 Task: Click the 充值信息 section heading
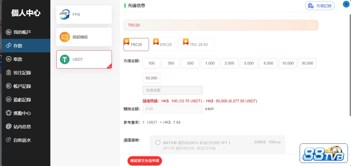(136, 5)
